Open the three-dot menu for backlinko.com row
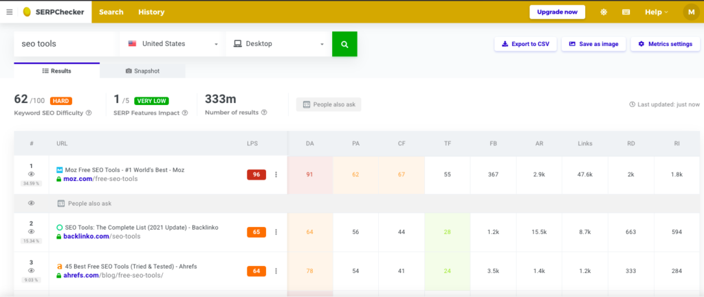This screenshot has height=297, width=704. point(276,232)
